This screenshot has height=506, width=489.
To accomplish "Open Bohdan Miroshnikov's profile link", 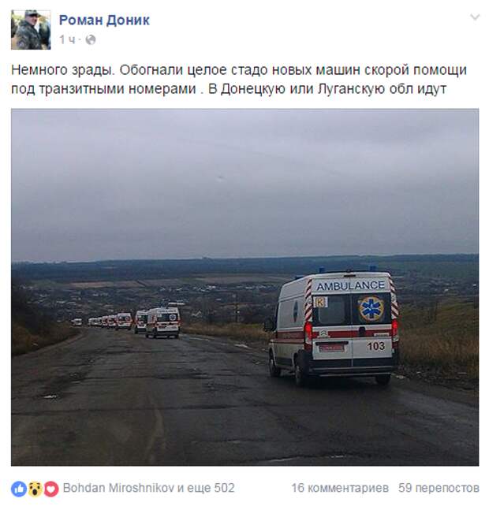I will (x=118, y=488).
